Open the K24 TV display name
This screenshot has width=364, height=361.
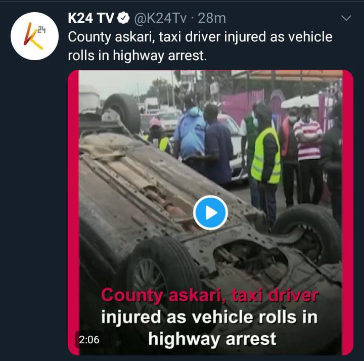click(x=91, y=18)
